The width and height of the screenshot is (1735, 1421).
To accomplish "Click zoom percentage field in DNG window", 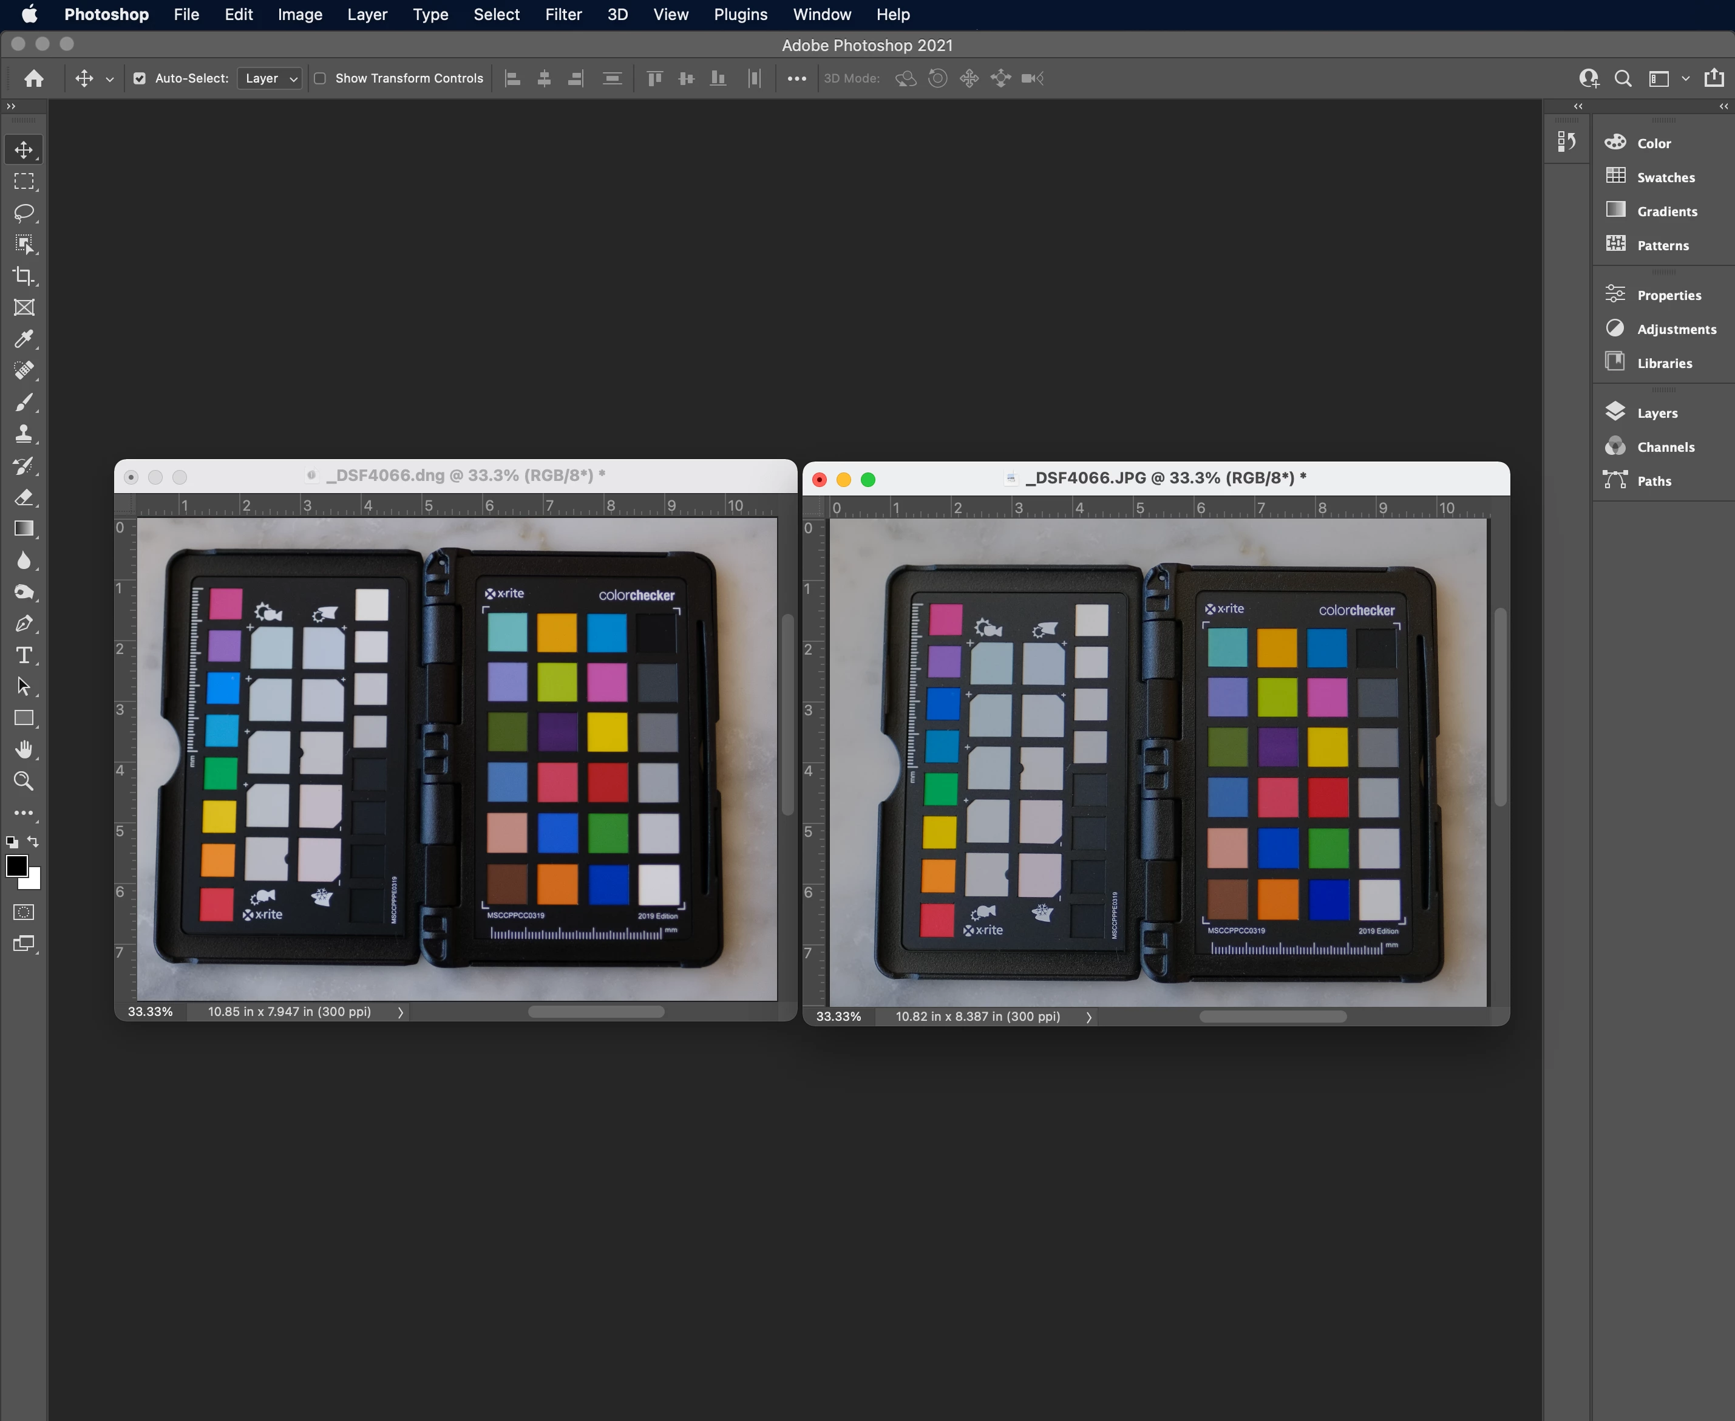I will tap(151, 1012).
